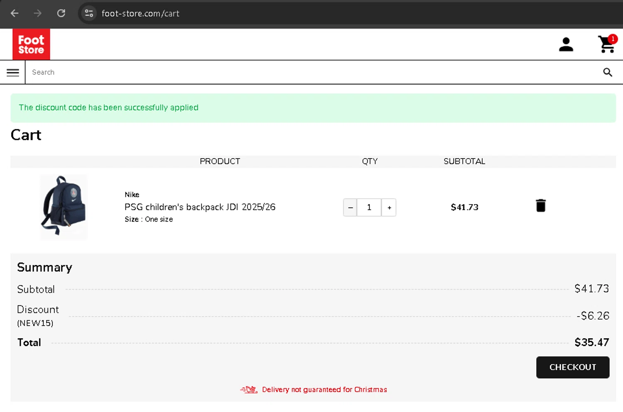Click the Nike brand name
Viewport: 623px width, 412px height.
coord(132,195)
